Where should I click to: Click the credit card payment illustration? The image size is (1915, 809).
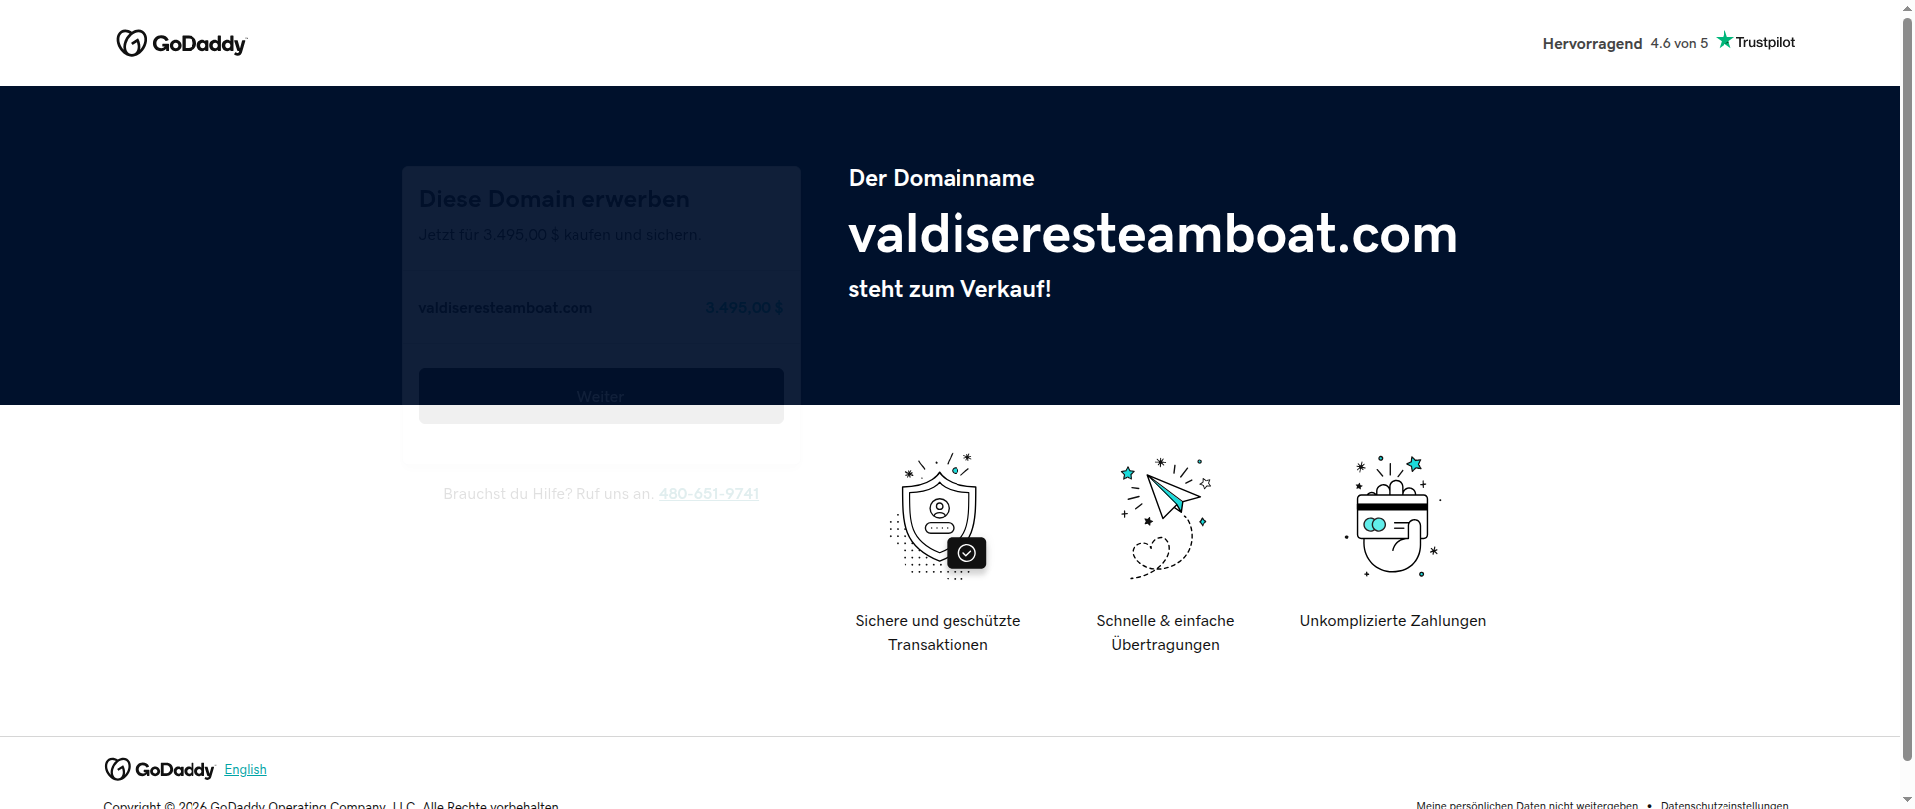(1392, 516)
